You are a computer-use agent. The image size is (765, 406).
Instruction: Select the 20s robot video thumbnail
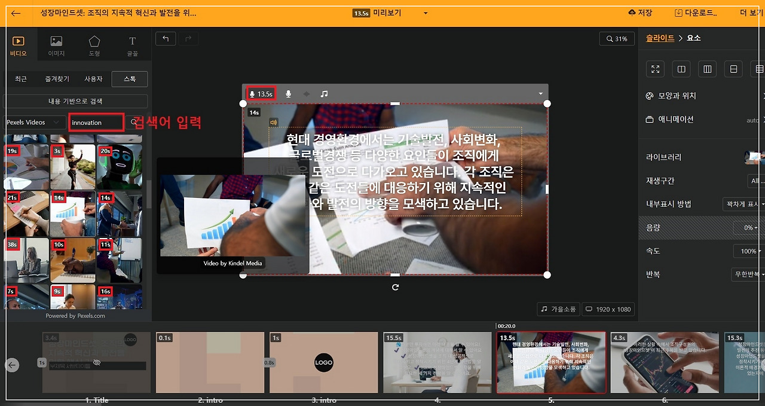[120, 167]
